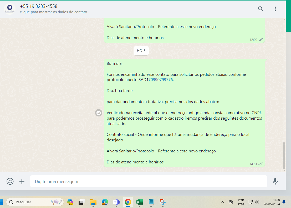Open the three-dot chat menu
Screen dimensions: 291x208
point(275,9)
